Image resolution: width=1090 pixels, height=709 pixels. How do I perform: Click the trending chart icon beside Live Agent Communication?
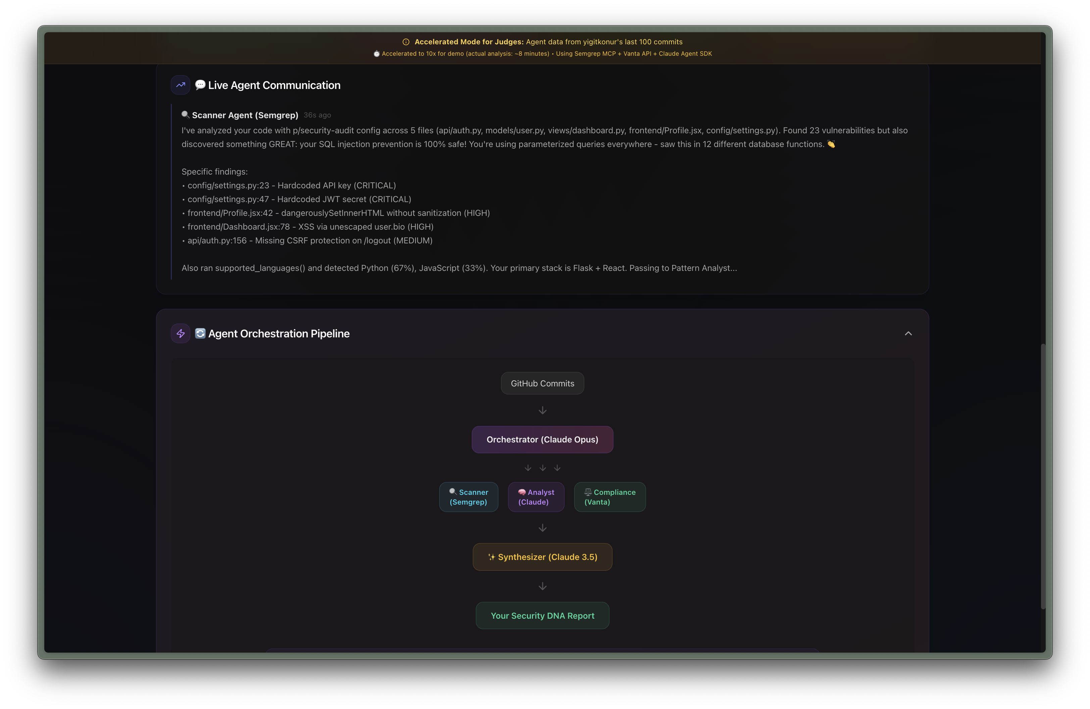(x=181, y=85)
